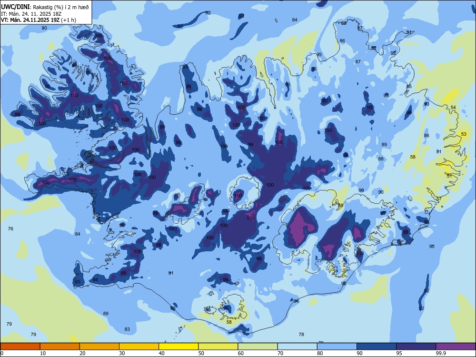The width and height of the screenshot is (476, 357).
Task: Click the light blue 70–80 legend swatch
Action: [297, 347]
